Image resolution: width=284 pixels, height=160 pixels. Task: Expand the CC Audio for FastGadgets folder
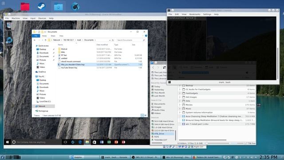click(x=180, y=89)
